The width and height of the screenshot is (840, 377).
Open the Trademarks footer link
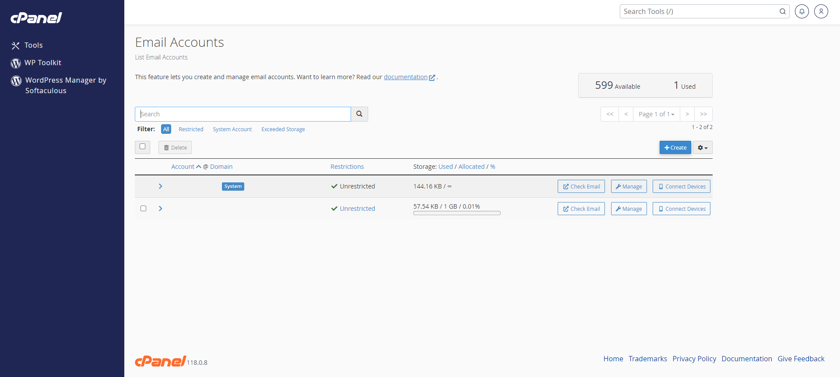pyautogui.click(x=648, y=359)
